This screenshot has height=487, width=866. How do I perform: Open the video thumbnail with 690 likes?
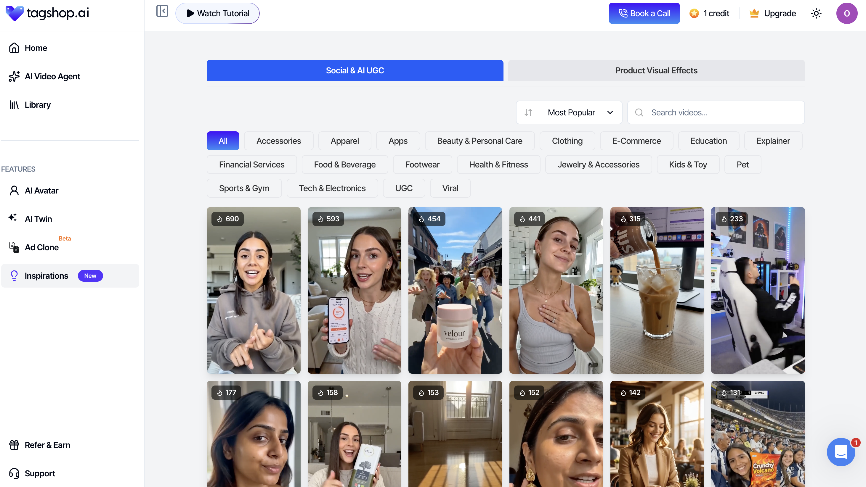[254, 290]
